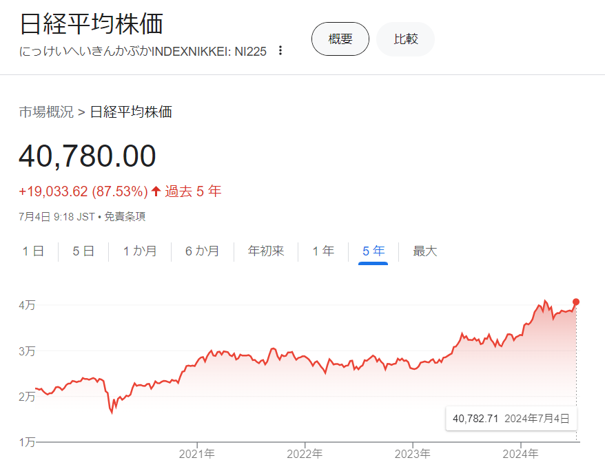Select the 1か月 range tab

point(140,251)
